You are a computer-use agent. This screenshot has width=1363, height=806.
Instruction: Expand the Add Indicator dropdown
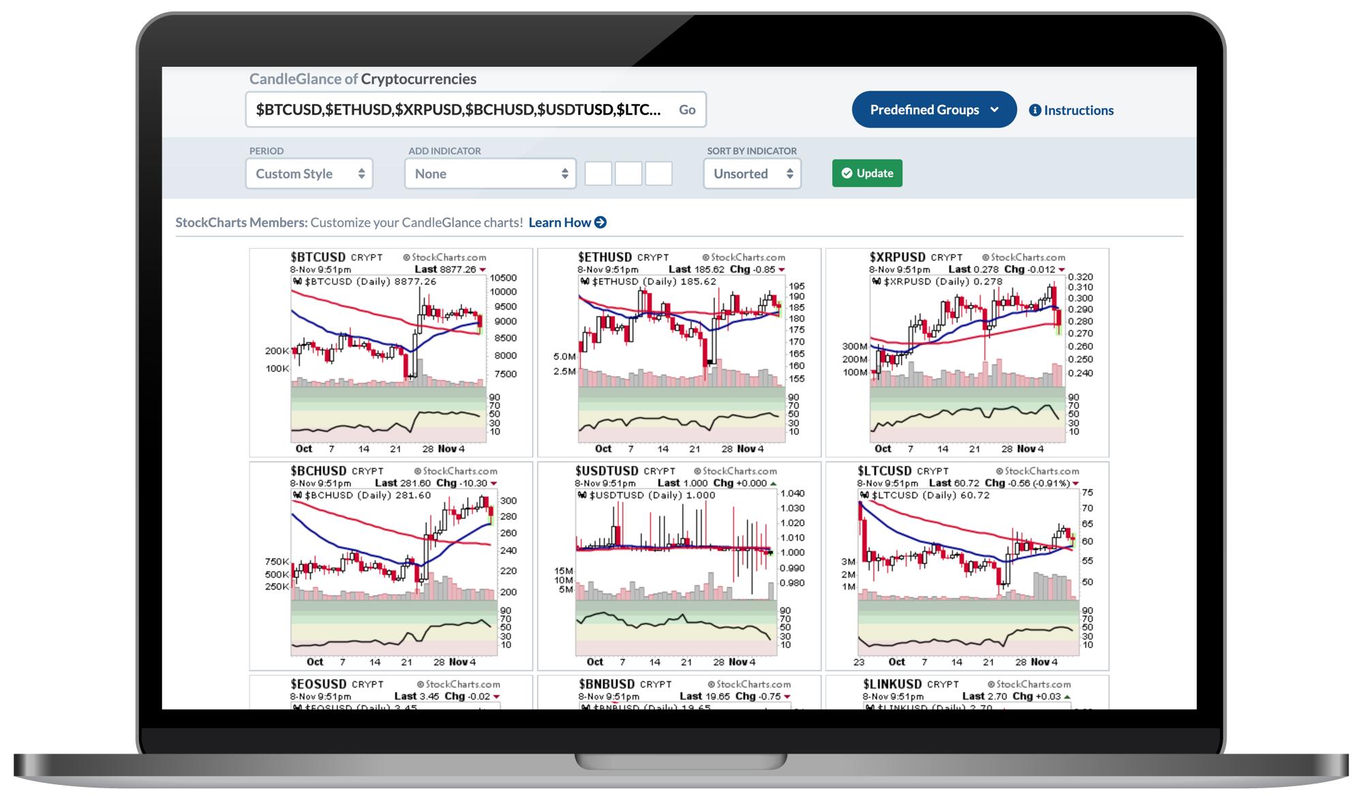(491, 173)
